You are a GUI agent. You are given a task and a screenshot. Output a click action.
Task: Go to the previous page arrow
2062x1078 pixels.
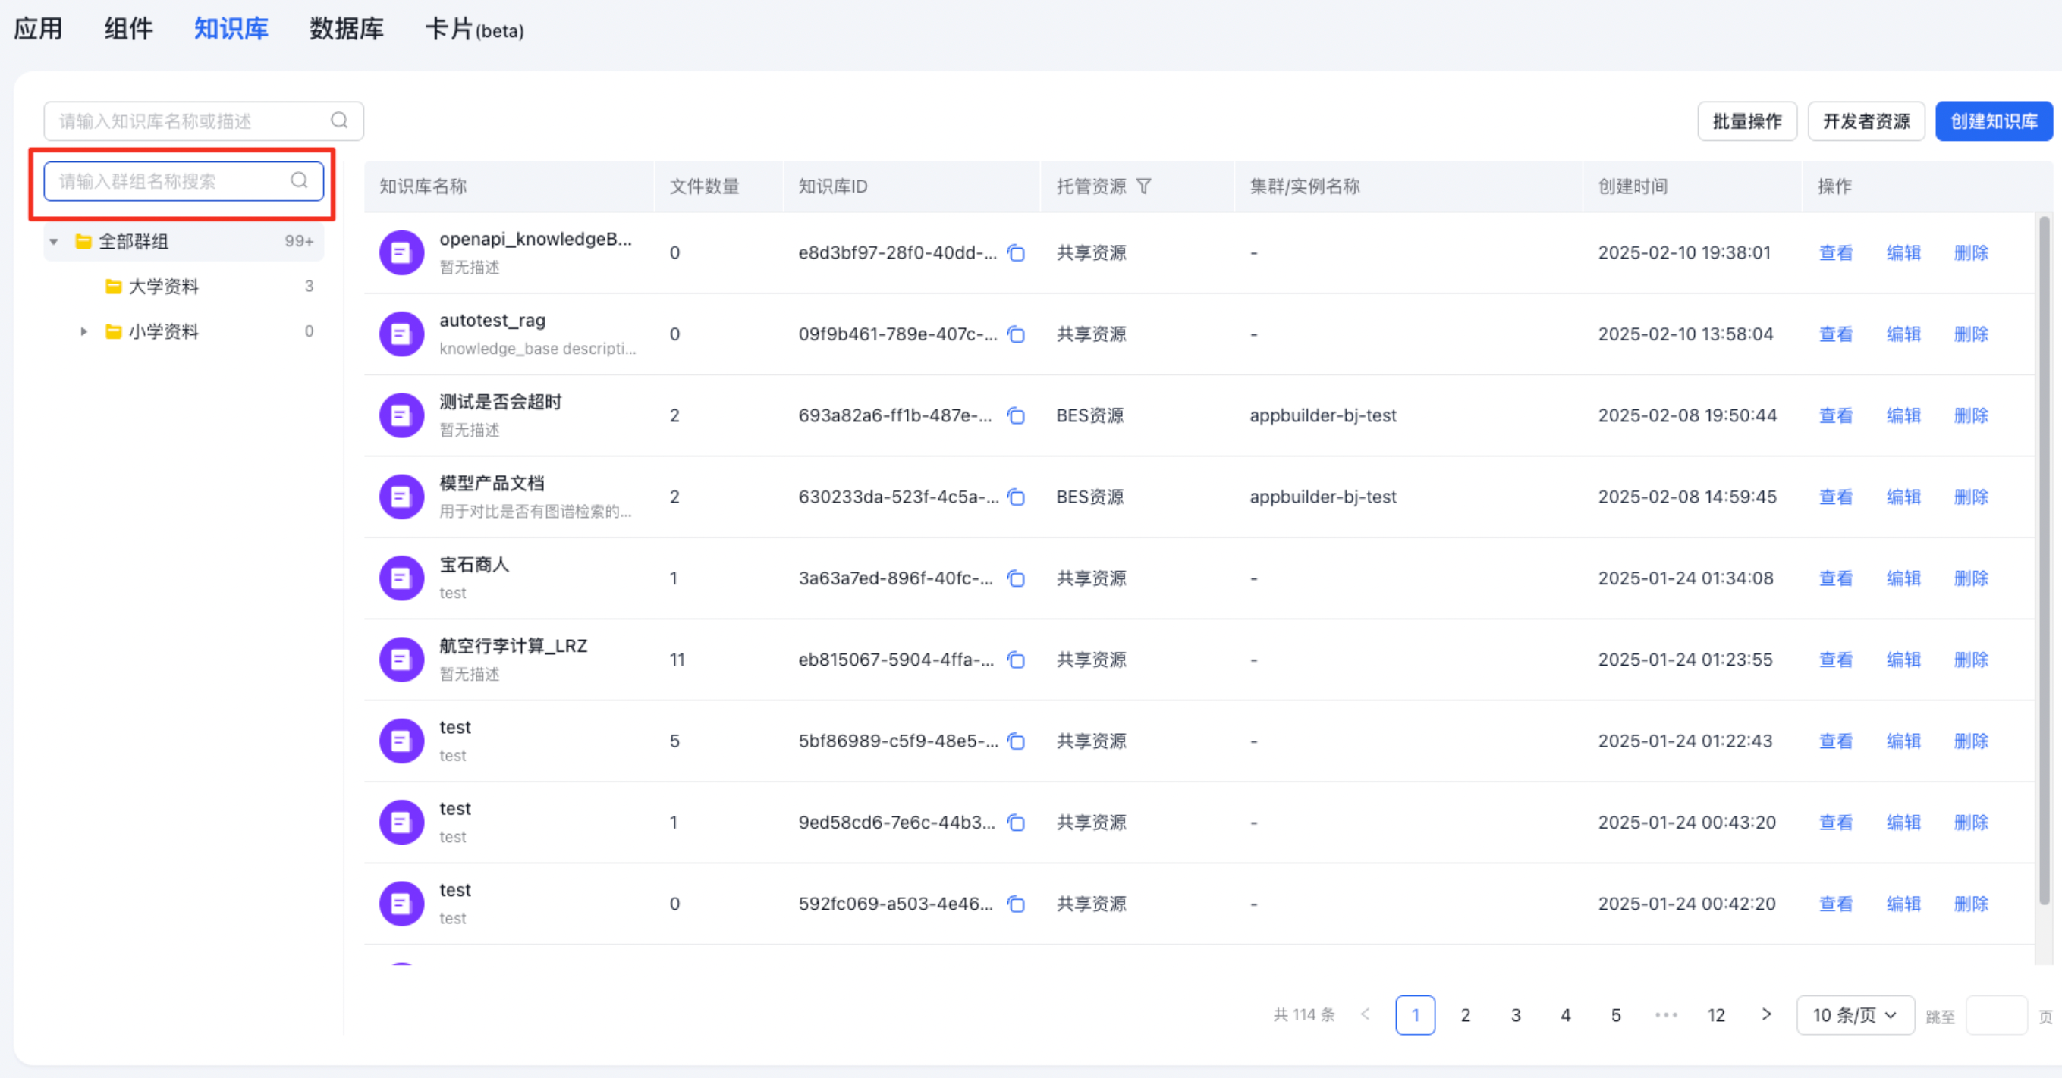click(1366, 1015)
